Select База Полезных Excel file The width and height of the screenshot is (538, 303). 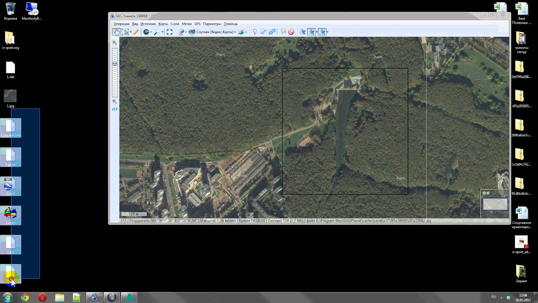522,13
